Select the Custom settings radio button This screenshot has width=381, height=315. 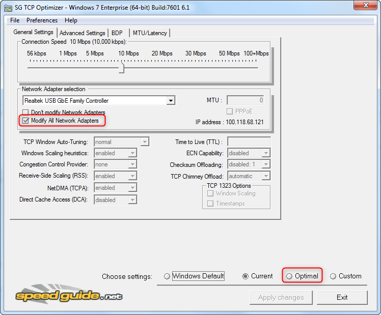[x=333, y=276]
